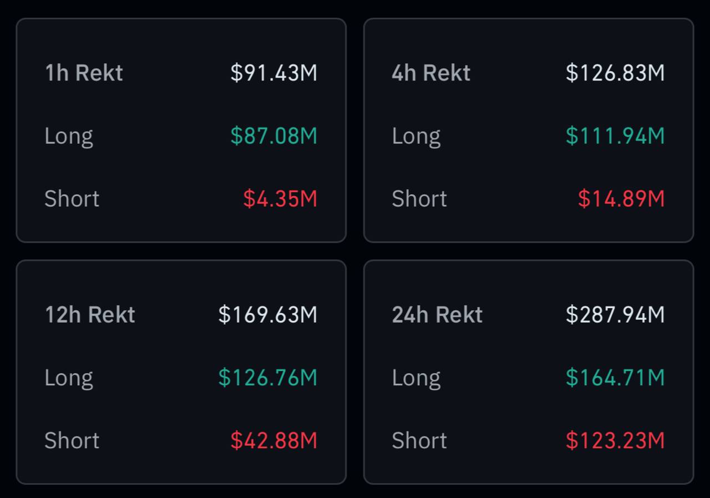
Task: Click the 12h Short value $42.88M
Action: tap(273, 441)
